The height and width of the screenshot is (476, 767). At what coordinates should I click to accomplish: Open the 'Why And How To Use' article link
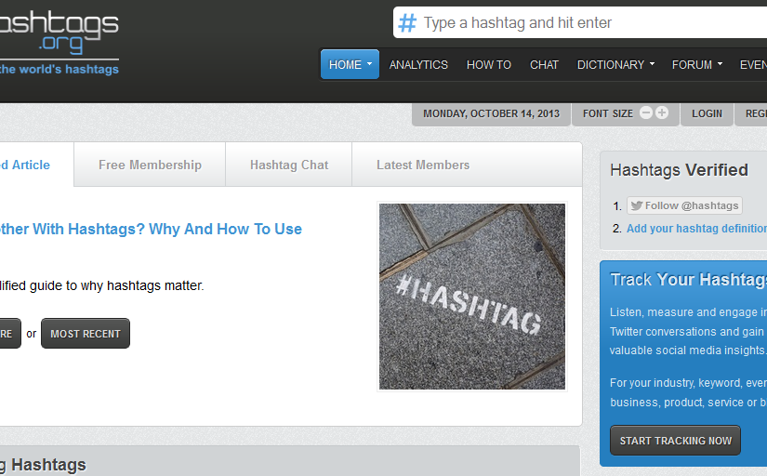click(151, 229)
